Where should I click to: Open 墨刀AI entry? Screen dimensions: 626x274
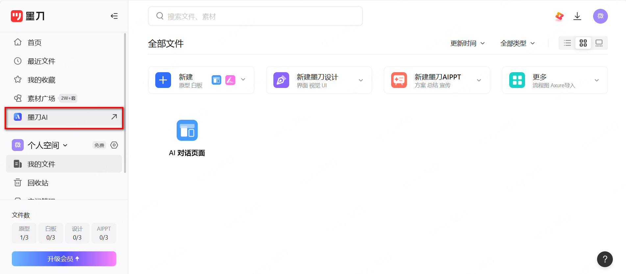tap(64, 117)
